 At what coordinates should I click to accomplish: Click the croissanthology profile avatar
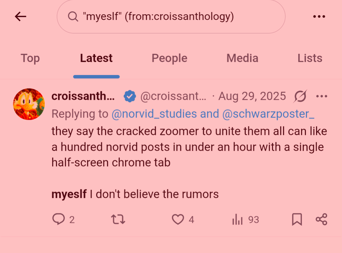click(x=29, y=104)
